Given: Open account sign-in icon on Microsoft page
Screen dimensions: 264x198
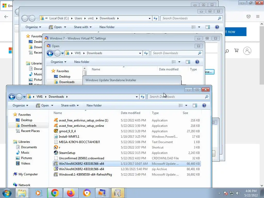Looking at the screenshot, I should coord(247,51).
